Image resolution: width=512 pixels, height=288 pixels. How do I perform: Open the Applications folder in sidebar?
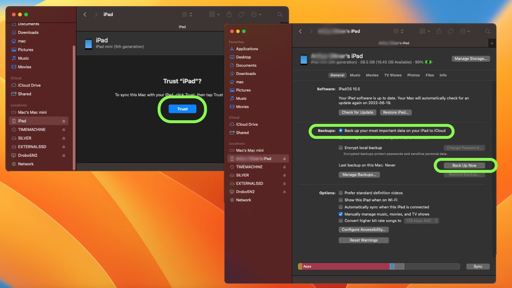pyautogui.click(x=247, y=49)
